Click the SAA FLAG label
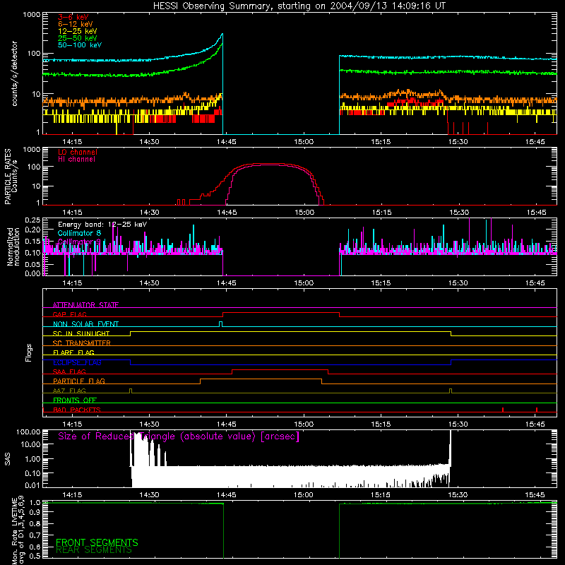565x565 pixels. [x=69, y=371]
